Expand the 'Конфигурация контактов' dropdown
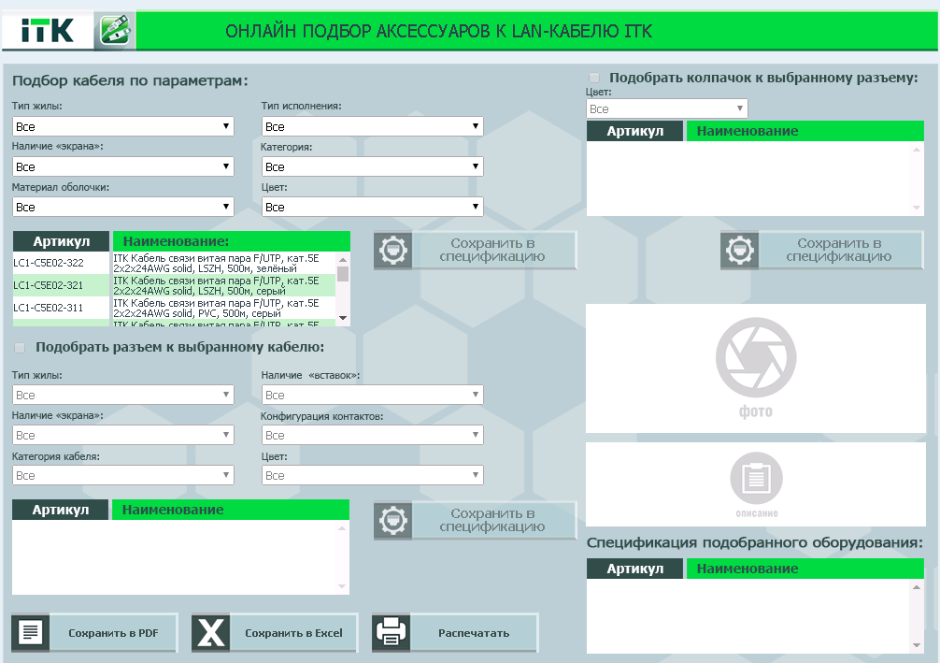The image size is (940, 663). (372, 435)
